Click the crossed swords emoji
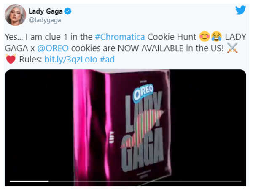 click(232, 49)
